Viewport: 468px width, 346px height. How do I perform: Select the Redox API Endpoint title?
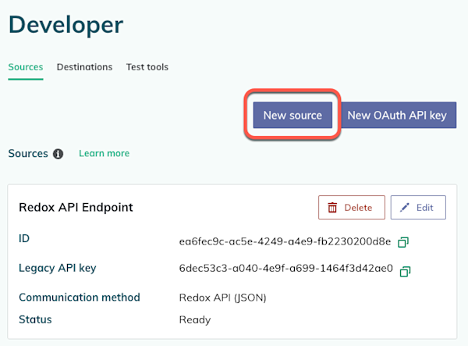pos(76,207)
